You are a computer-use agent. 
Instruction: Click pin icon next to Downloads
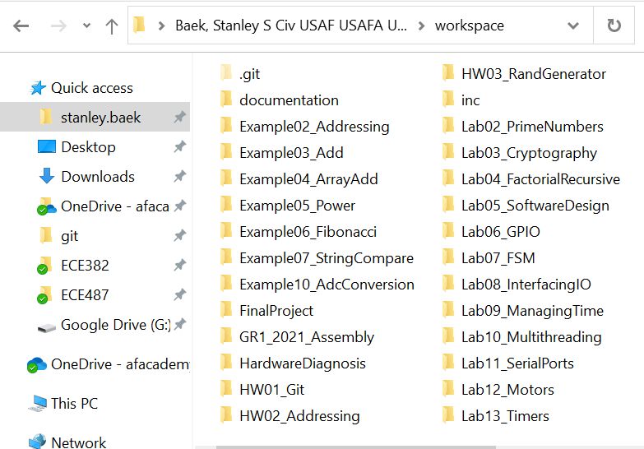point(179,176)
